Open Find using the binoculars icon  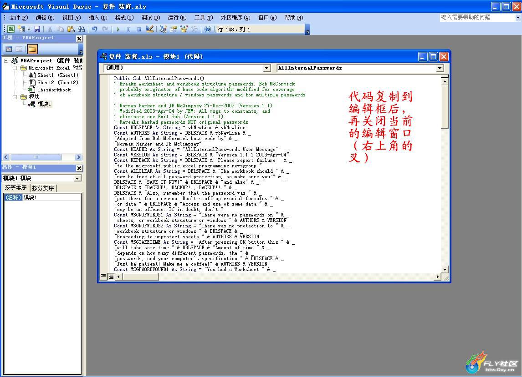[x=81, y=29]
